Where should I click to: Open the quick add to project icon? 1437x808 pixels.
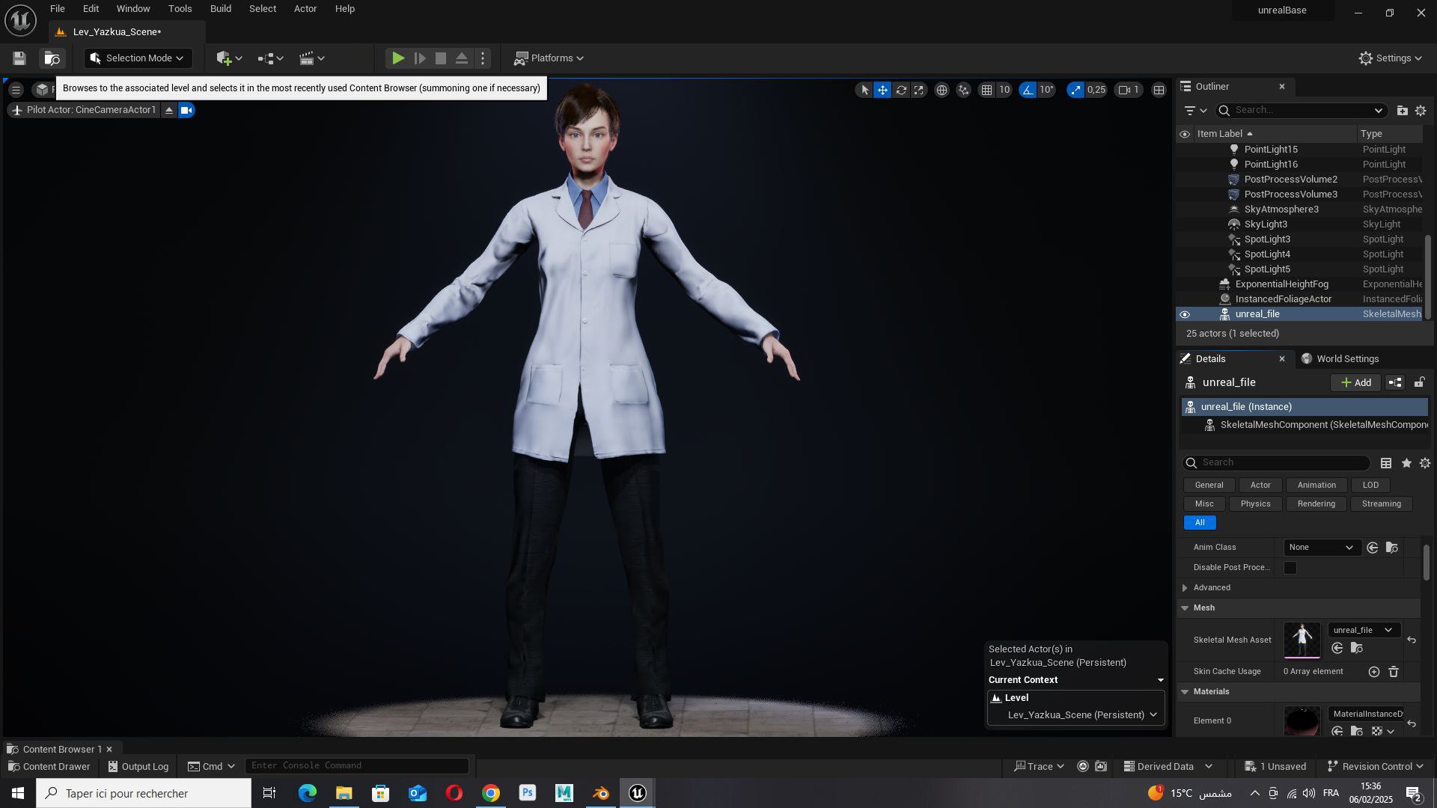tap(228, 58)
